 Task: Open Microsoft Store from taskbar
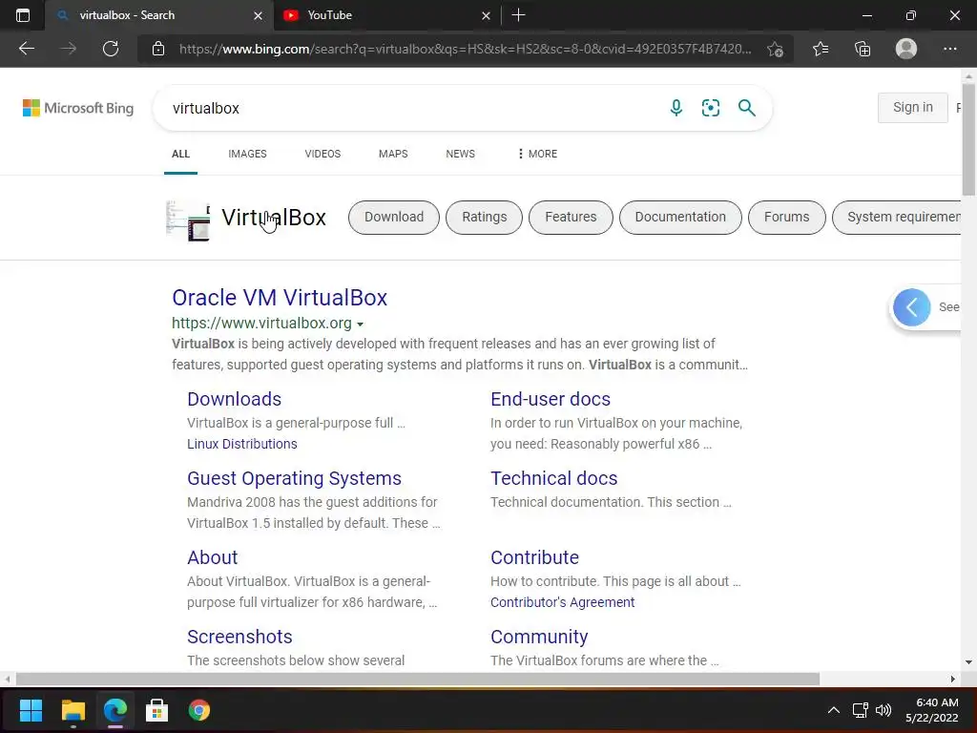(x=156, y=710)
